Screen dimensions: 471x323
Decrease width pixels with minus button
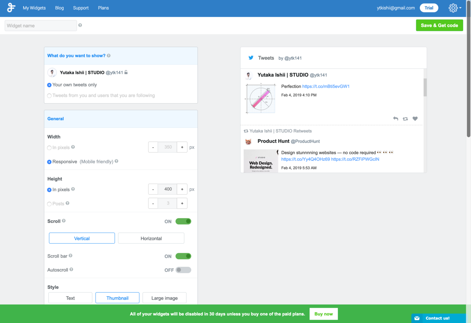pos(153,147)
